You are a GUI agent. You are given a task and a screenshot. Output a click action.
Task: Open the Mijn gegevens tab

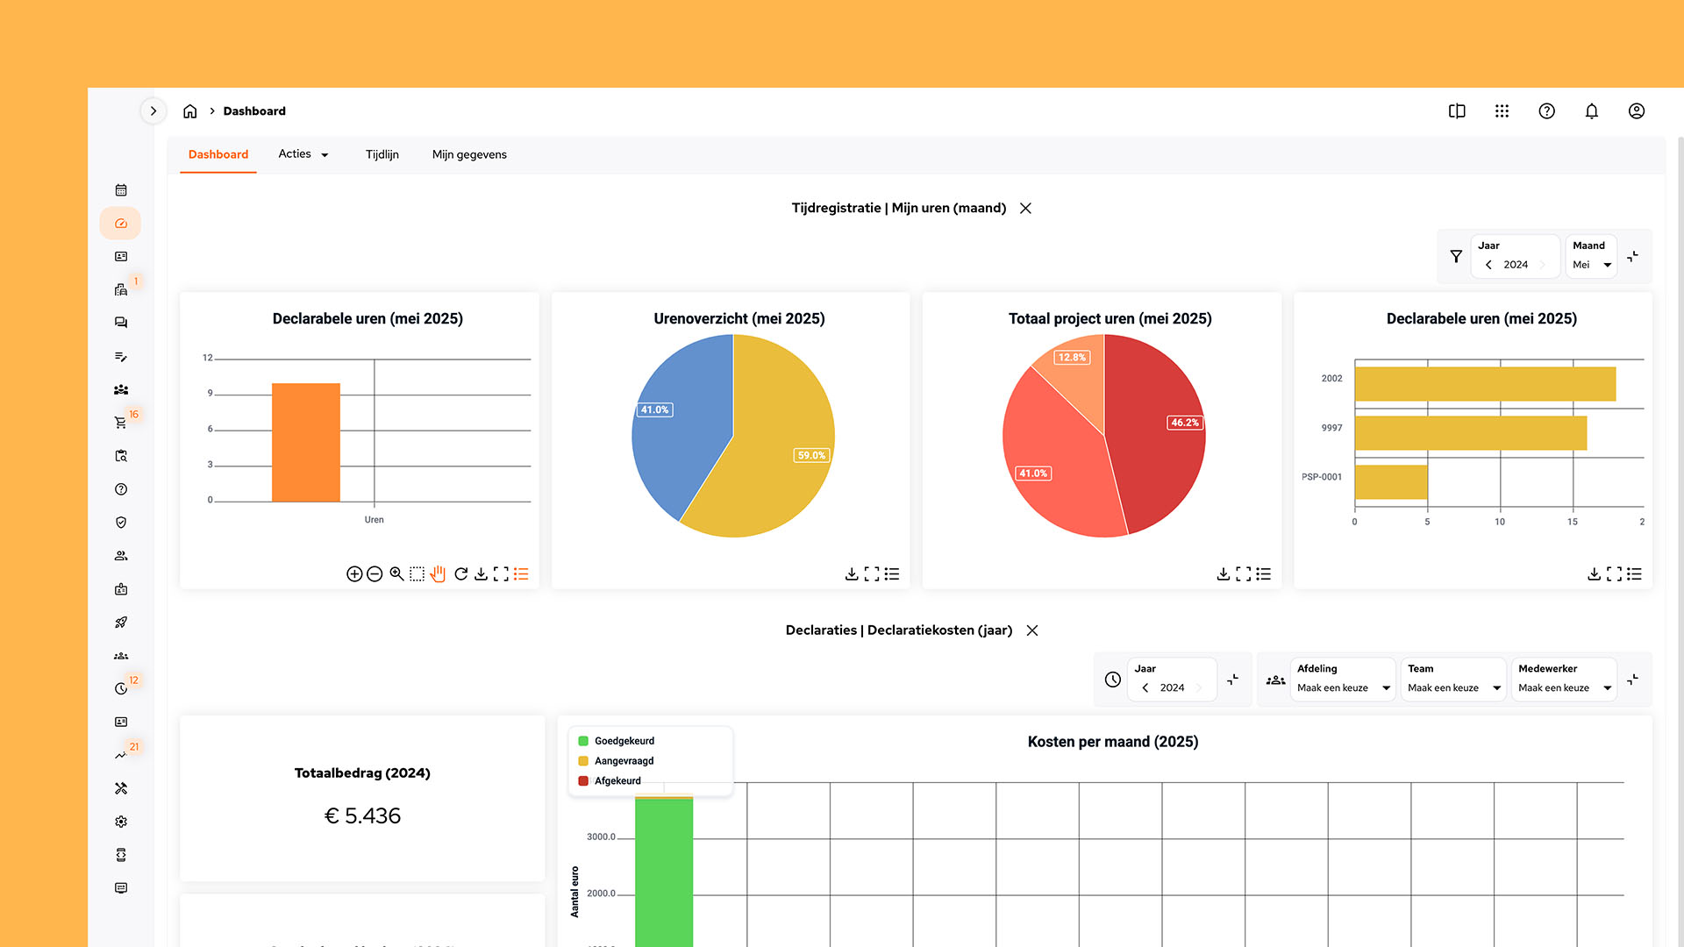coord(469,154)
